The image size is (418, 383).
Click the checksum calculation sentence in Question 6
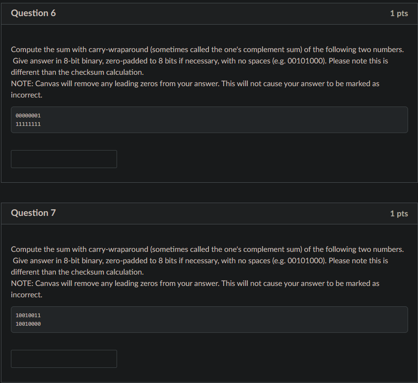(x=77, y=72)
